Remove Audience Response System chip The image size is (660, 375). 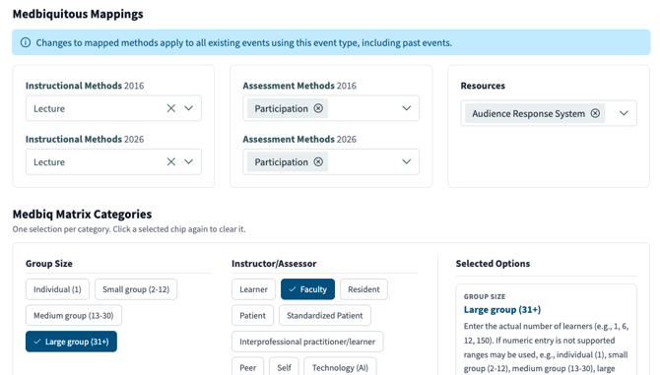595,113
